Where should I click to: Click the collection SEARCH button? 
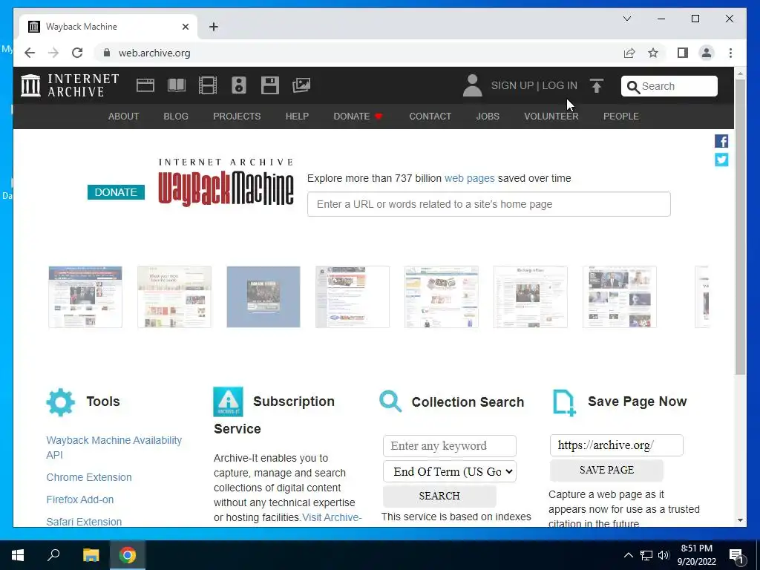[x=439, y=496]
